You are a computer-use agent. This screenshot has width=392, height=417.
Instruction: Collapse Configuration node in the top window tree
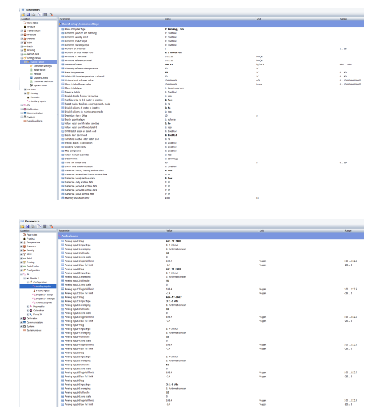click(22, 58)
